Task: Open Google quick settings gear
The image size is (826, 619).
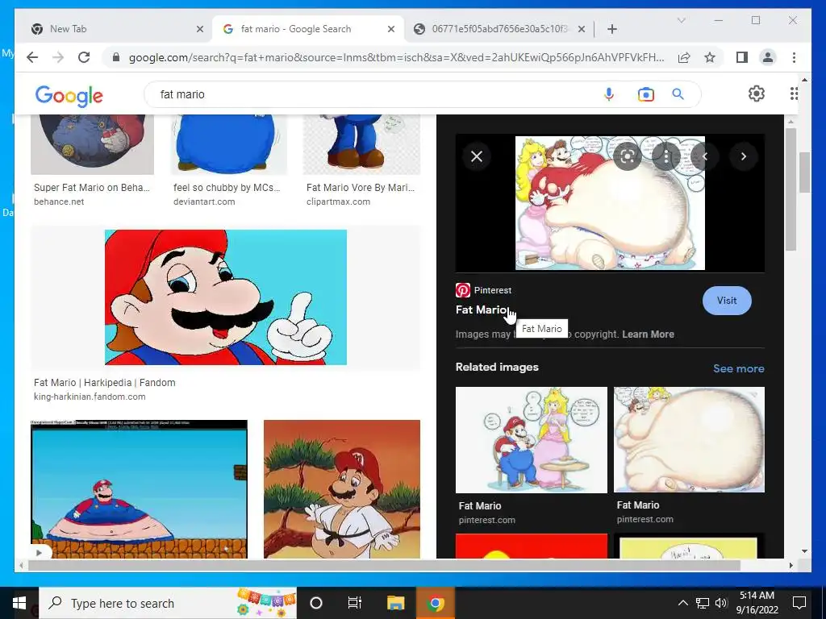Action: [757, 93]
